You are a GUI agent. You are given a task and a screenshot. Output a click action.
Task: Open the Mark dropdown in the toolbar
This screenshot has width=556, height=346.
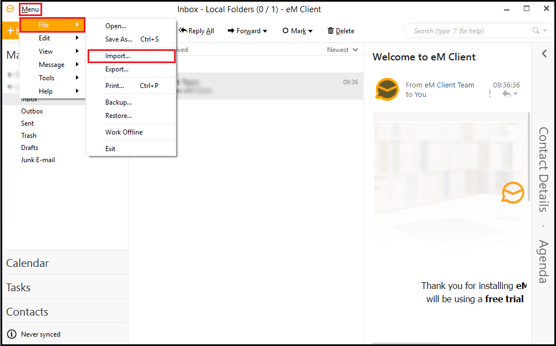(298, 31)
